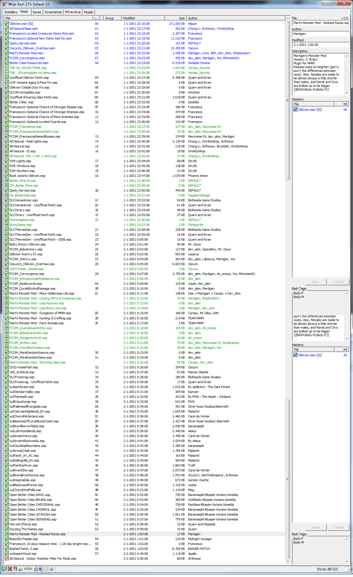
Task: Click the people-with-gear icon in status bar
Action: click(x=36, y=569)
